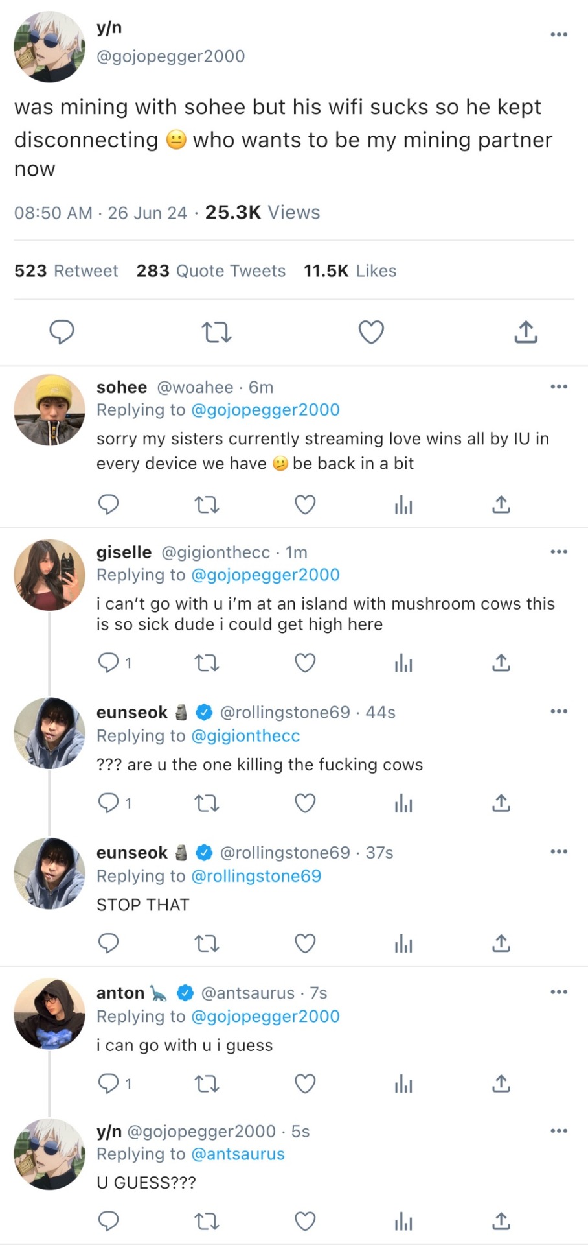
Task: Share anton's reply tweet
Action: pyautogui.click(x=501, y=1084)
